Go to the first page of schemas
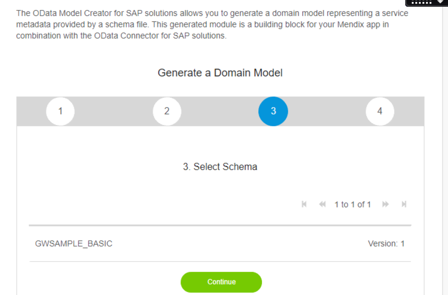448x295 pixels. 304,205
